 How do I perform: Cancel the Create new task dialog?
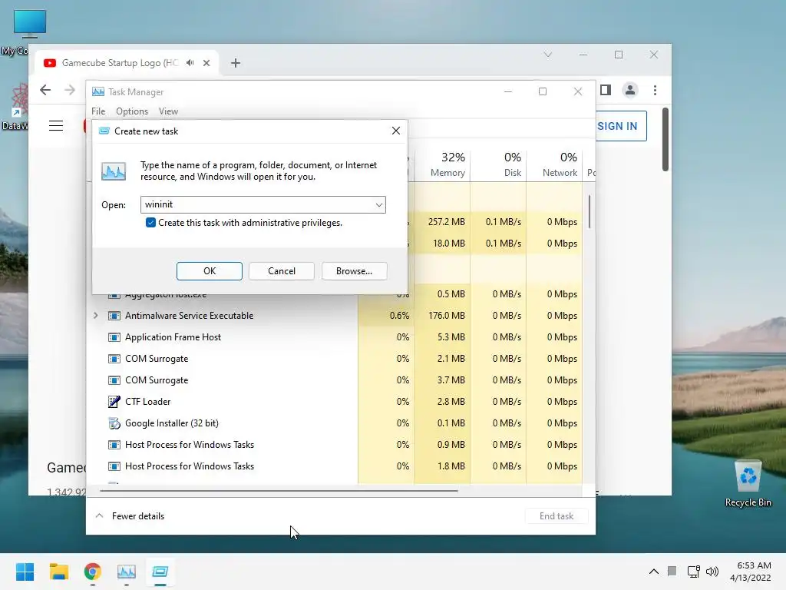[281, 271]
